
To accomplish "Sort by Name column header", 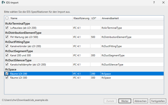I will coord(41,18).
